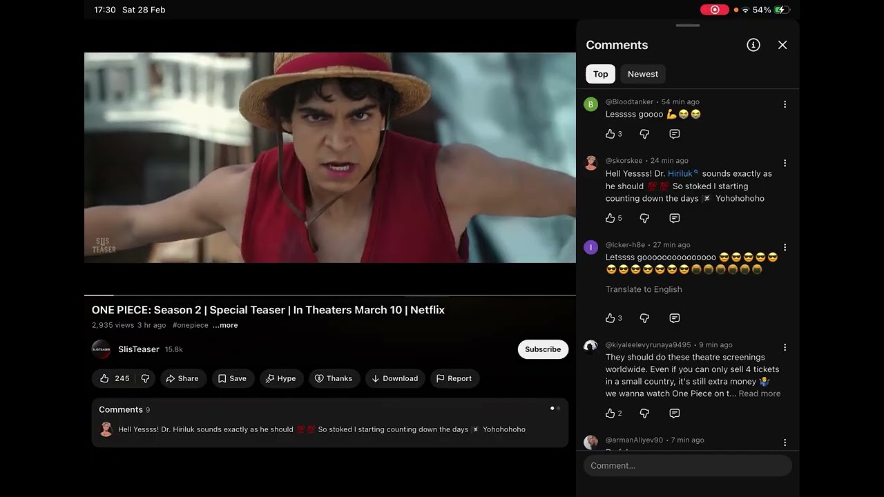Open options menu for @Bloodtanker's comment
This screenshot has height=497, width=884.
click(785, 104)
